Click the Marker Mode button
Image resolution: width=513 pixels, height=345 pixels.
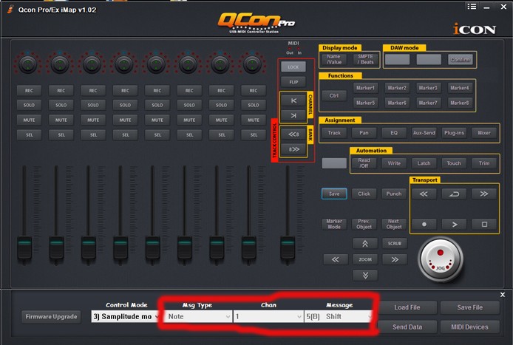(x=334, y=225)
